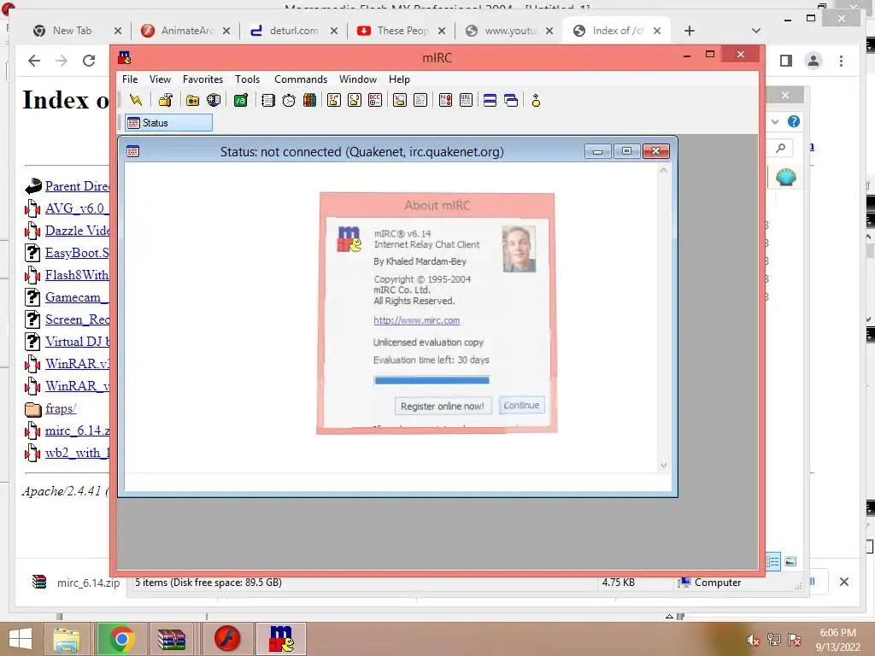This screenshot has height=656, width=875.
Task: Open the Channels list globe icon
Action: pos(214,101)
